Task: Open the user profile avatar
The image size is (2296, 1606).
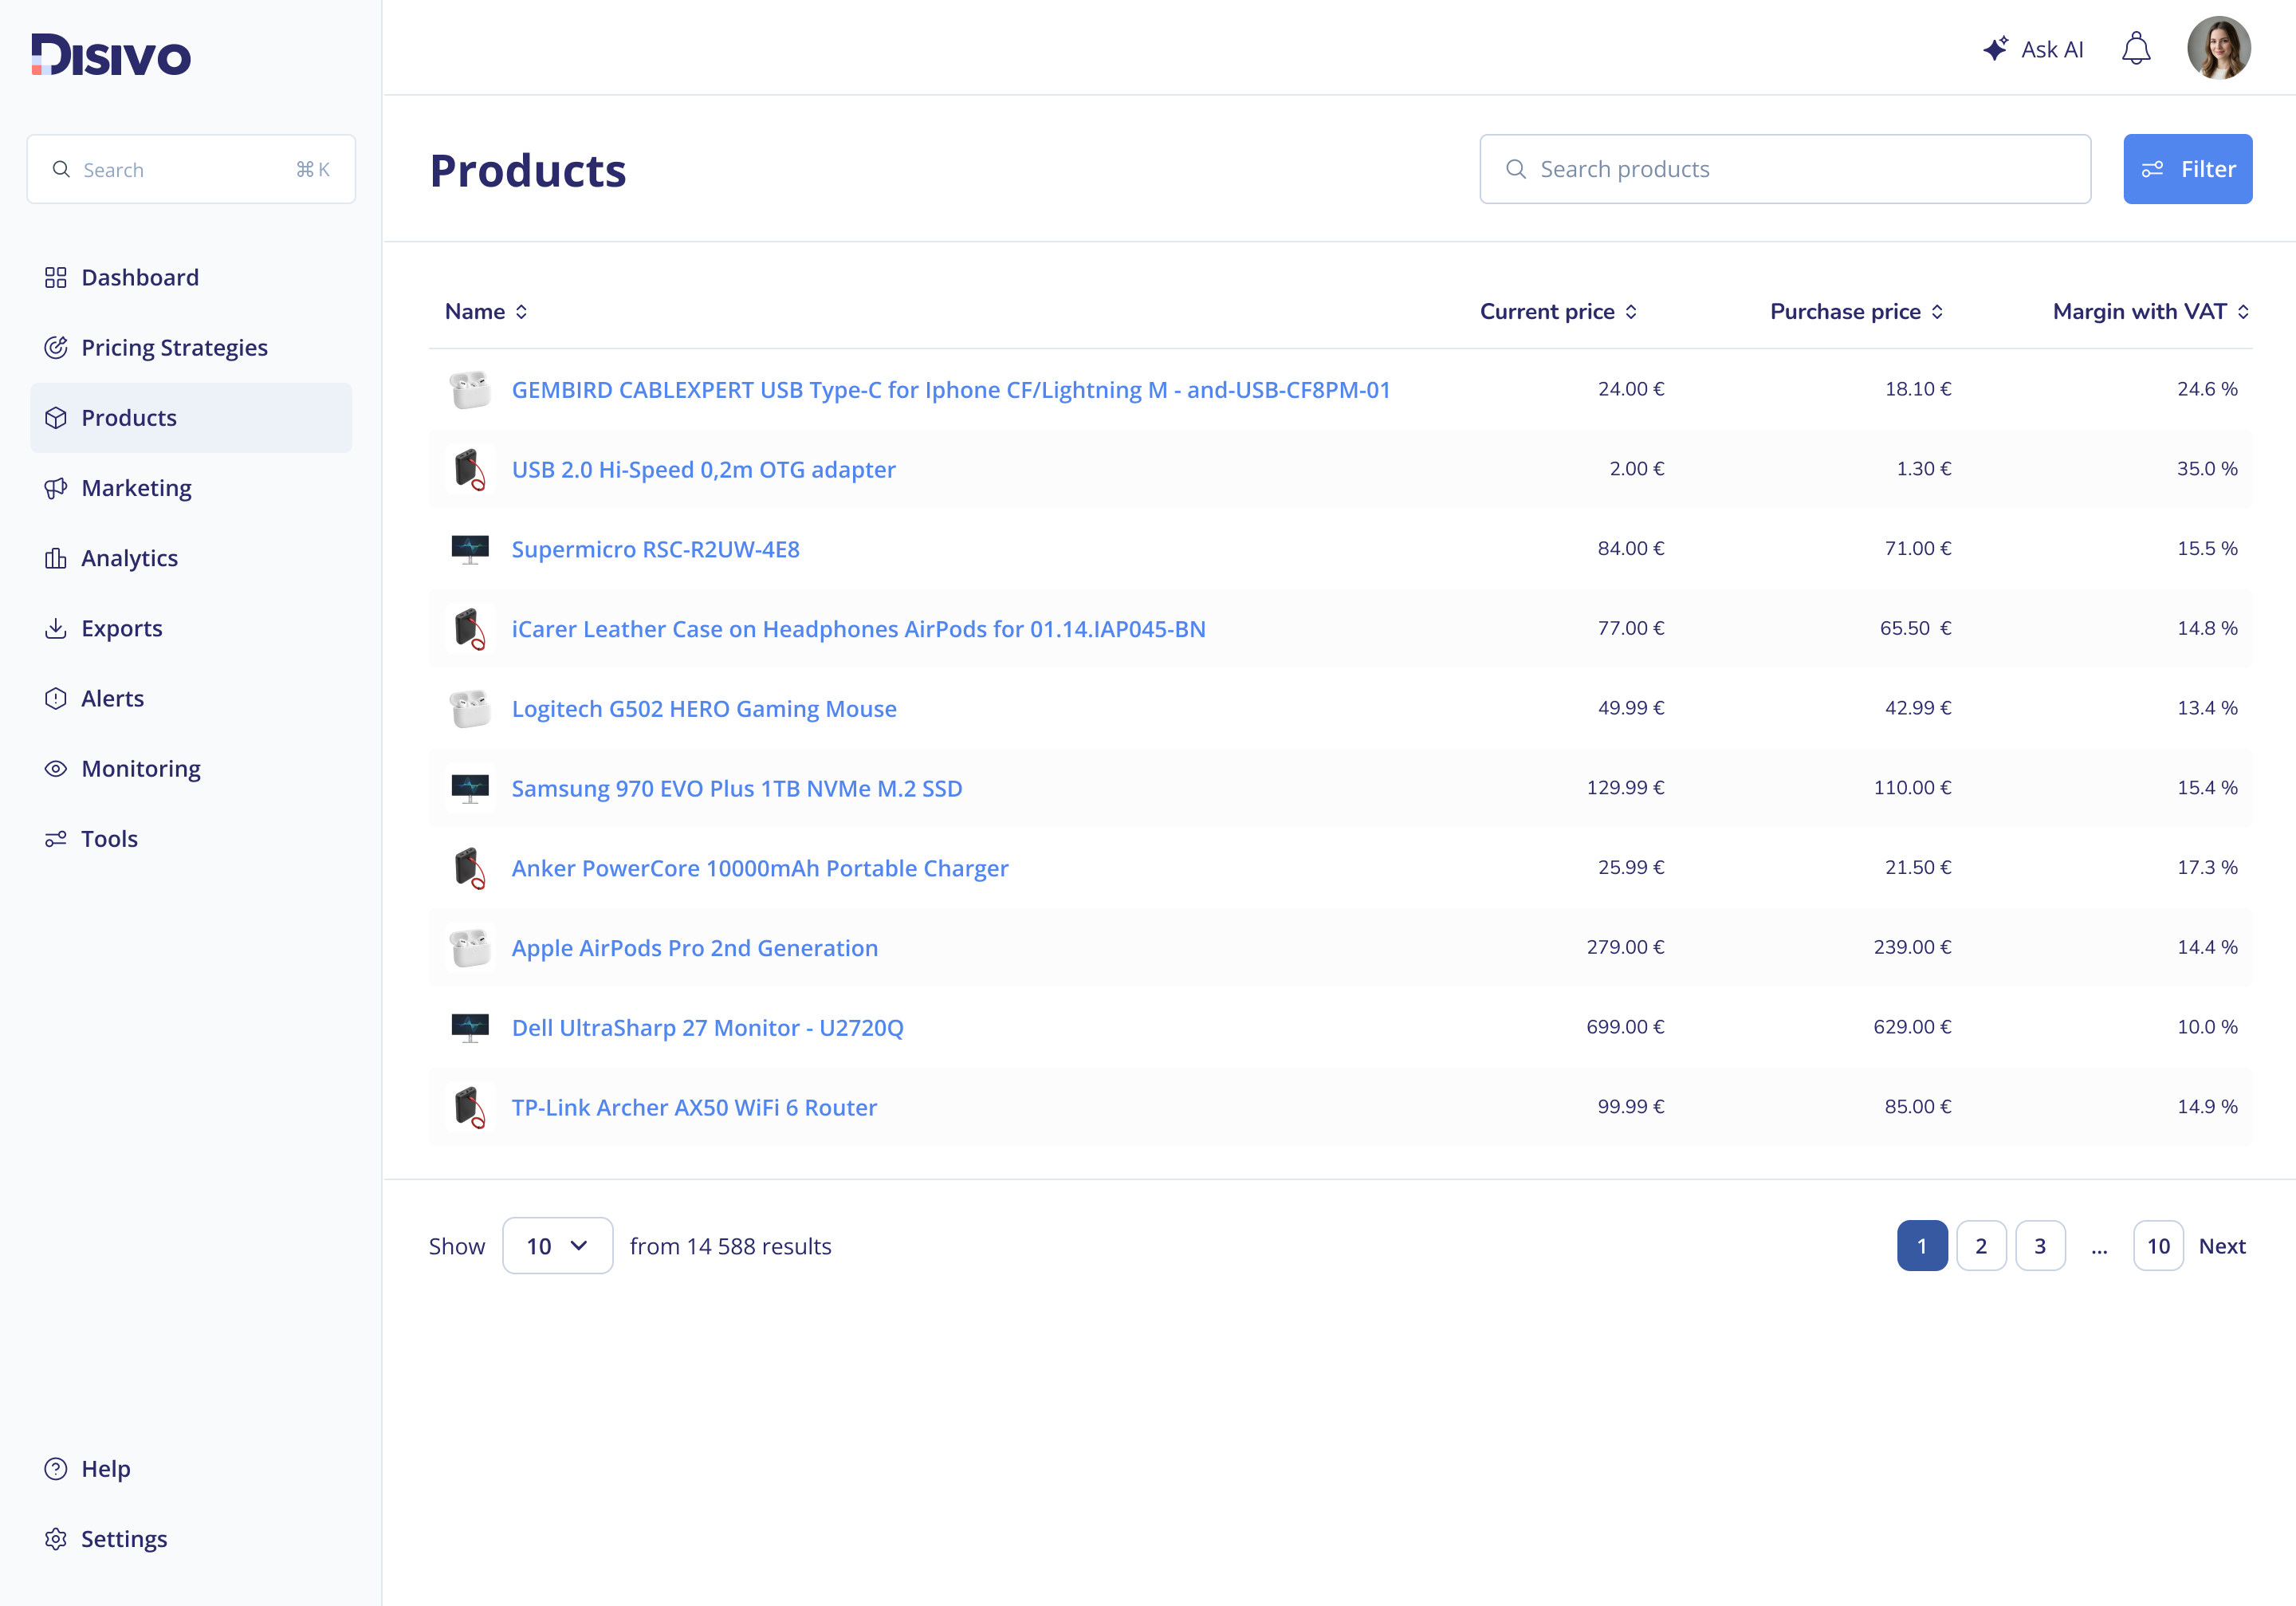Action: click(2219, 48)
